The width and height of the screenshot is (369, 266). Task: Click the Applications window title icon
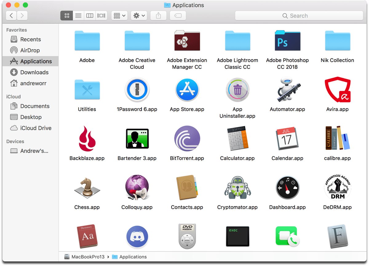point(167,5)
